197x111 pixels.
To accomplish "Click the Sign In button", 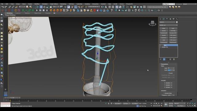I will click(169, 4).
